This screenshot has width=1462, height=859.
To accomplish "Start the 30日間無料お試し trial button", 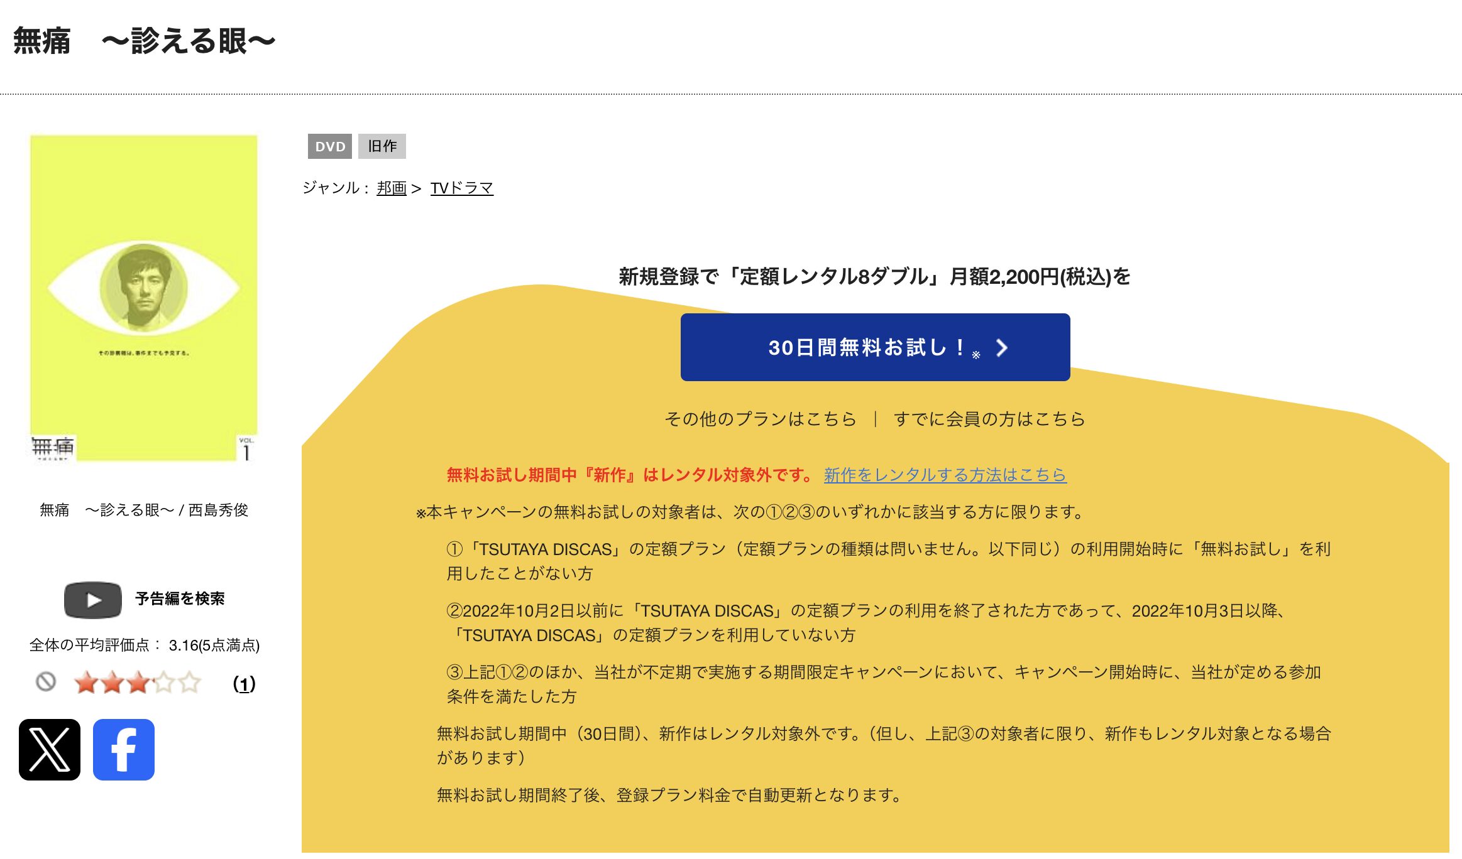I will (875, 347).
